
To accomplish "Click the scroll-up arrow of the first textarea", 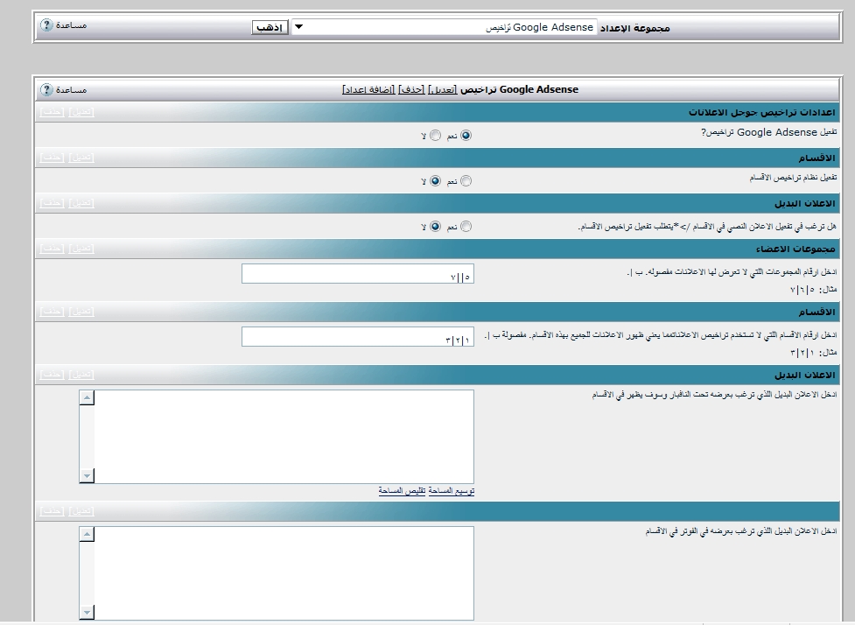I will coord(87,398).
